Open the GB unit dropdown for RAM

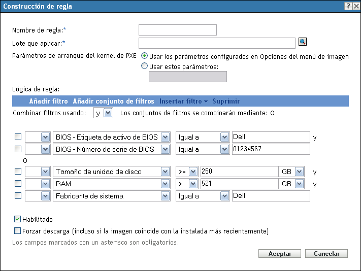click(299, 183)
